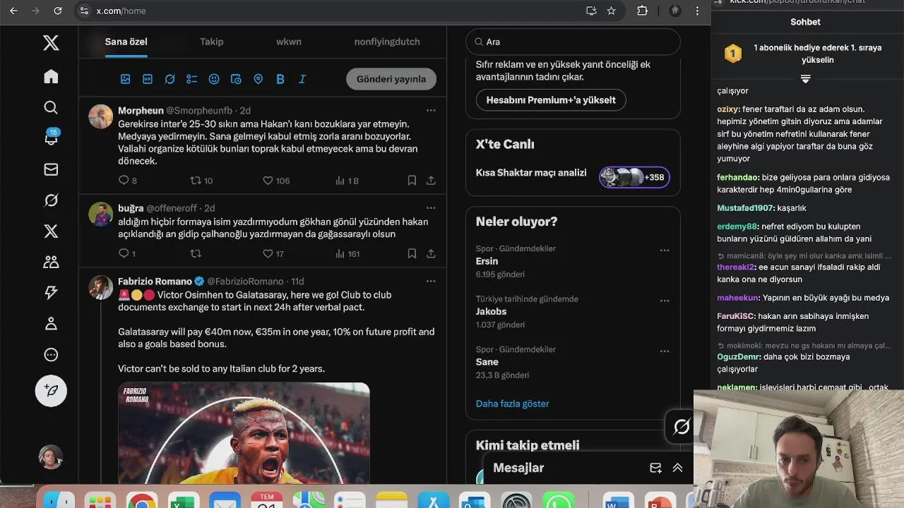Viewport: 904px width, 508px height.
Task: Open floating Grok button
Action: click(x=682, y=426)
